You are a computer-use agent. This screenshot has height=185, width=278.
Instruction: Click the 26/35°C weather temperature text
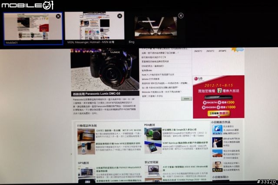pos(198,51)
